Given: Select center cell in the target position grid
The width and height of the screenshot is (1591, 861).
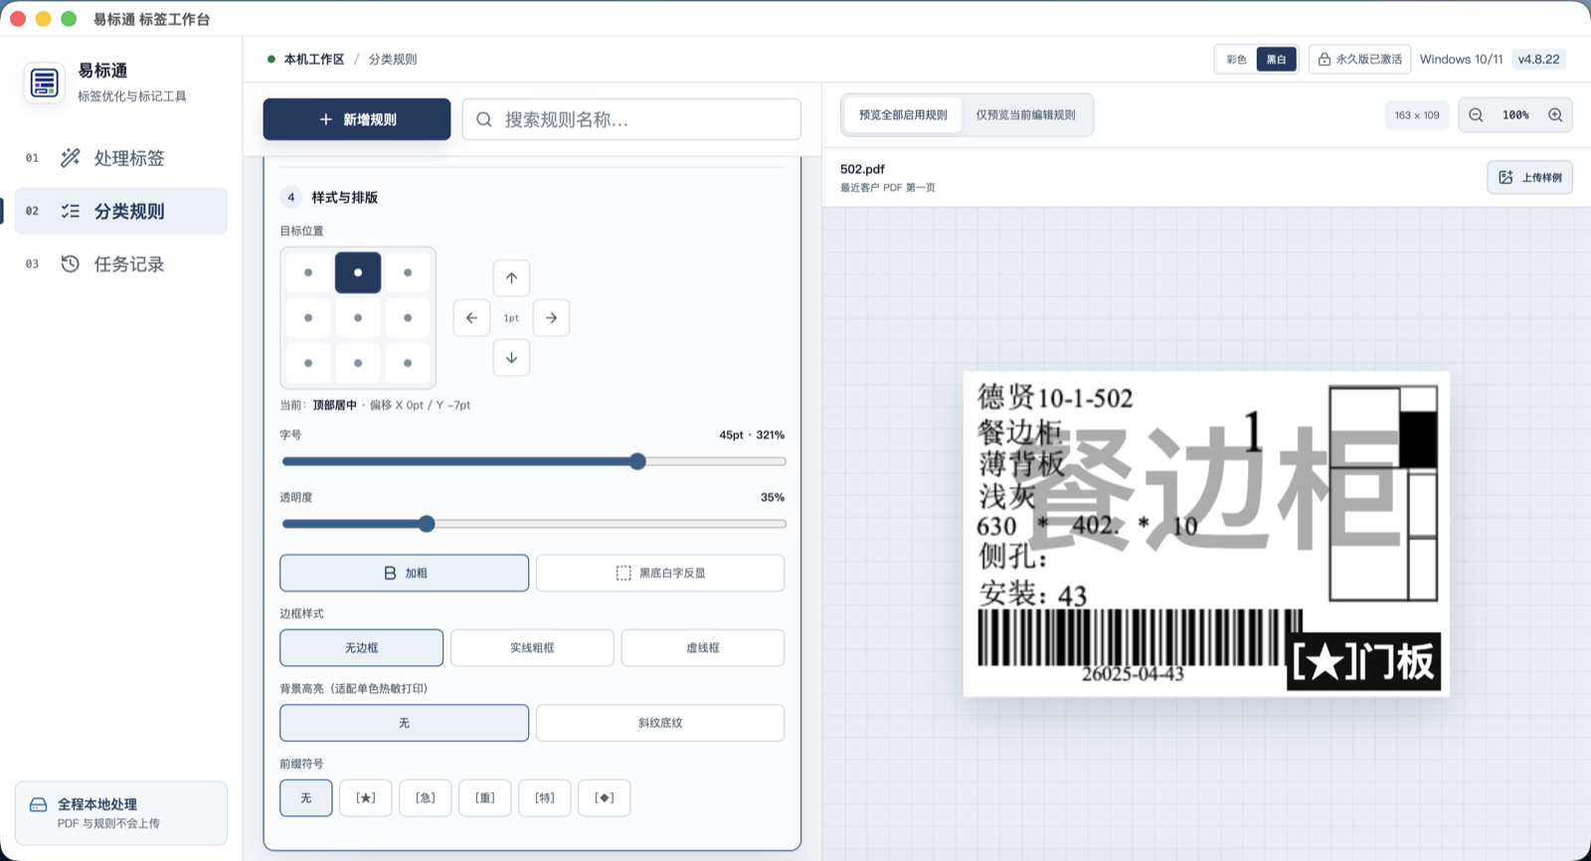Looking at the screenshot, I should pyautogui.click(x=358, y=318).
